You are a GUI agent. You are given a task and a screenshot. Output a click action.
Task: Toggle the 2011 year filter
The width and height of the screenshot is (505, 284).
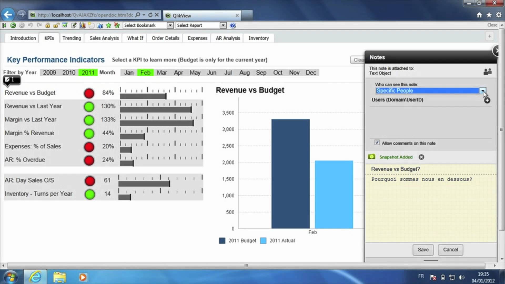point(88,72)
